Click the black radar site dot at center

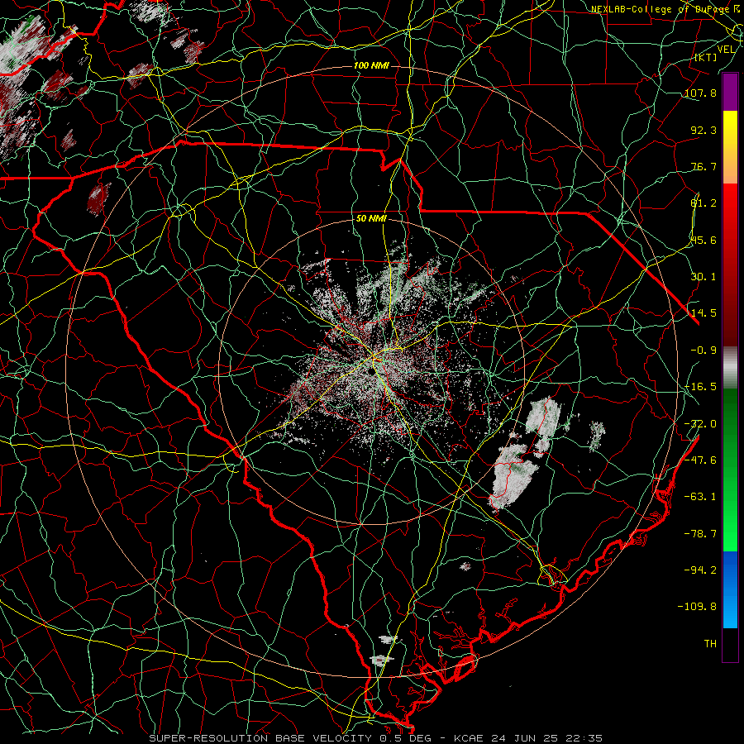pyautogui.click(x=370, y=374)
